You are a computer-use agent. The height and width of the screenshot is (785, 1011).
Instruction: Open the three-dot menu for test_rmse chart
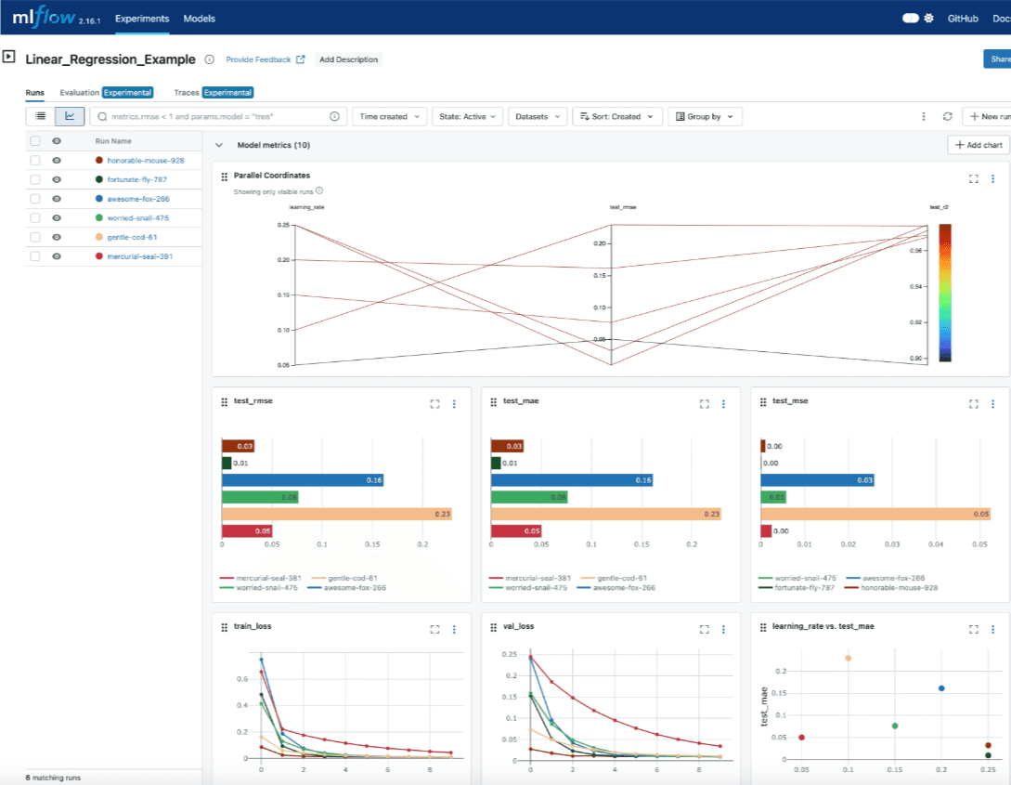tap(454, 403)
